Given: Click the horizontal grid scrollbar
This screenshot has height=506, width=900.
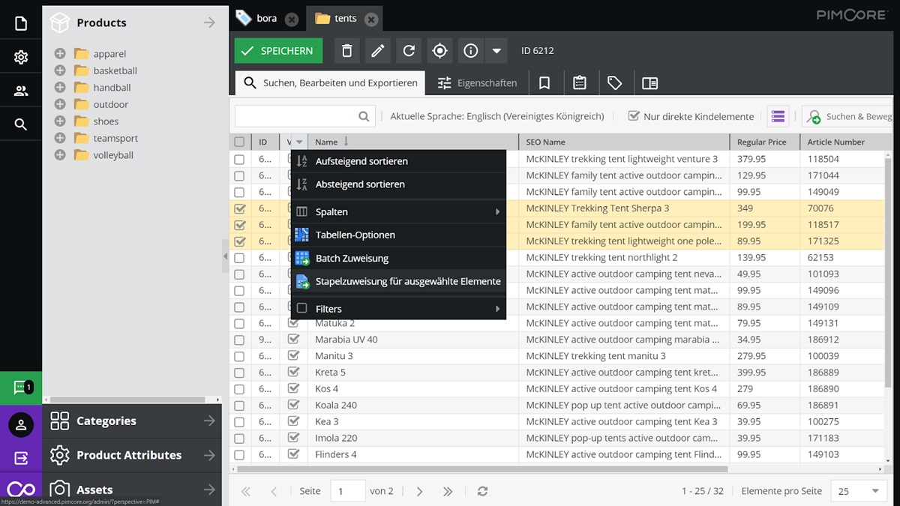Looking at the screenshot, I should pos(482,469).
